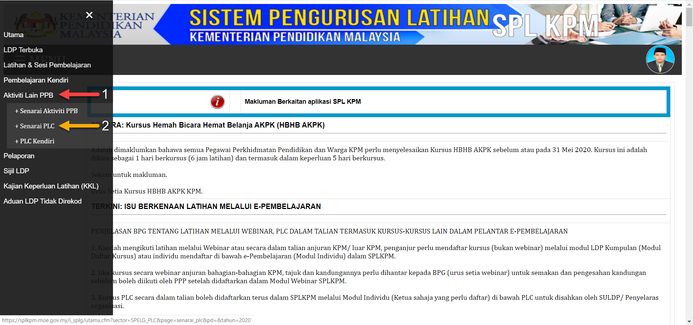
Task: Open Kajian Keperluan Latihan (KKL)
Action: [x=51, y=186]
